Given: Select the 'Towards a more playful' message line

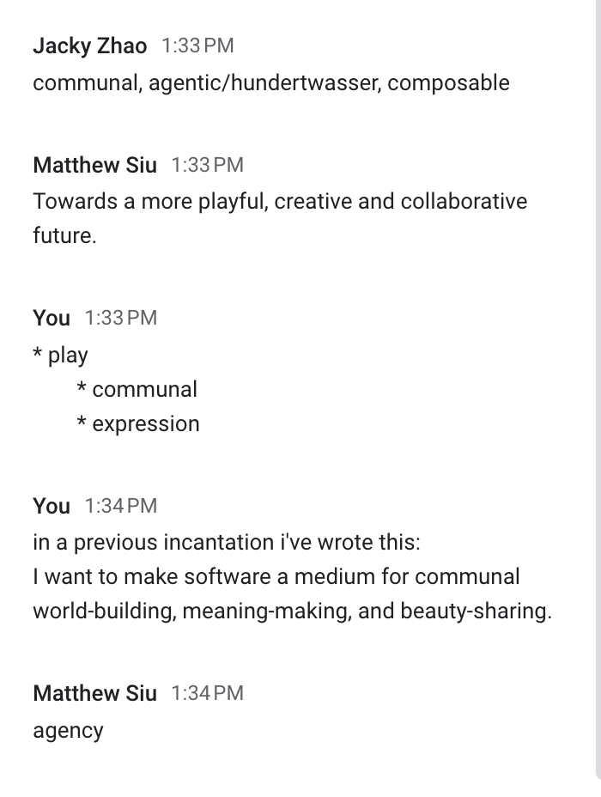Looking at the screenshot, I should point(279,202).
